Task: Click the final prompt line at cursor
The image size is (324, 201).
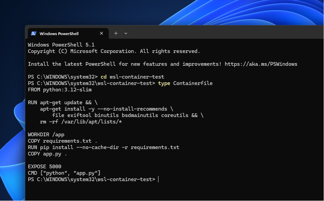Action: click(93, 179)
